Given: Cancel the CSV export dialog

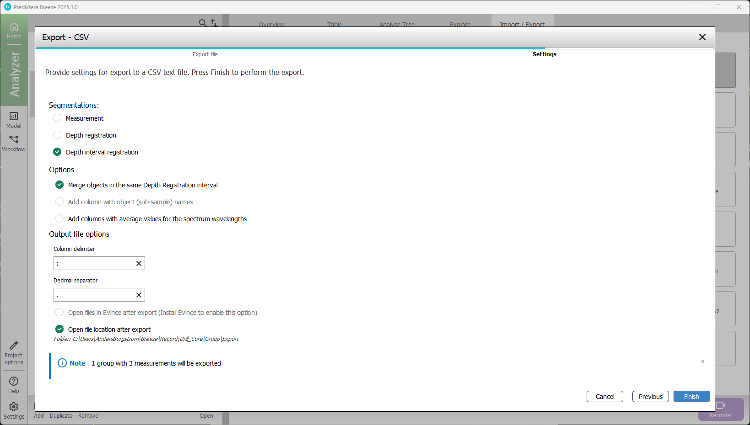Looking at the screenshot, I should (604, 397).
